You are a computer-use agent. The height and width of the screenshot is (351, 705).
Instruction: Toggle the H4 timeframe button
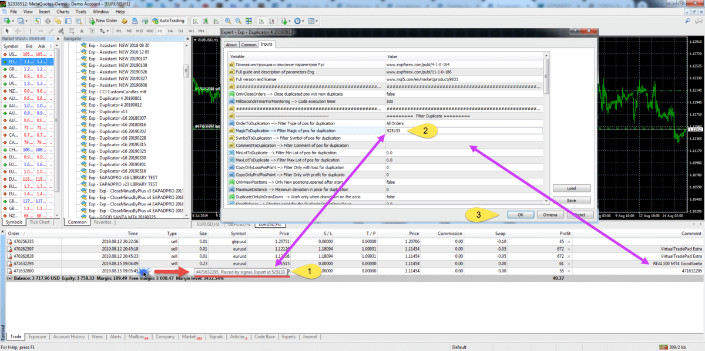[x=170, y=31]
